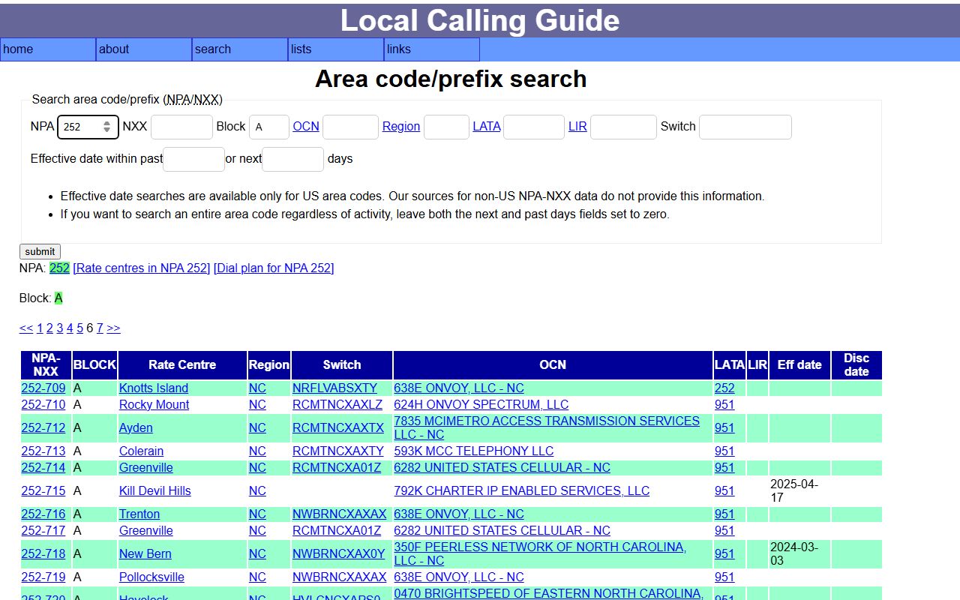
Task: Open the search menu item
Action: (x=240, y=49)
